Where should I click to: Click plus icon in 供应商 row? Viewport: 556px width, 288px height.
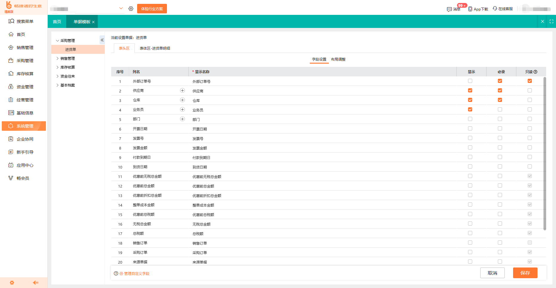point(182,90)
